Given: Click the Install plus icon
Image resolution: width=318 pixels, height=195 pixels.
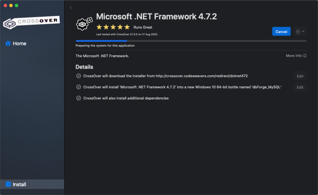Looking at the screenshot, I should (8, 184).
